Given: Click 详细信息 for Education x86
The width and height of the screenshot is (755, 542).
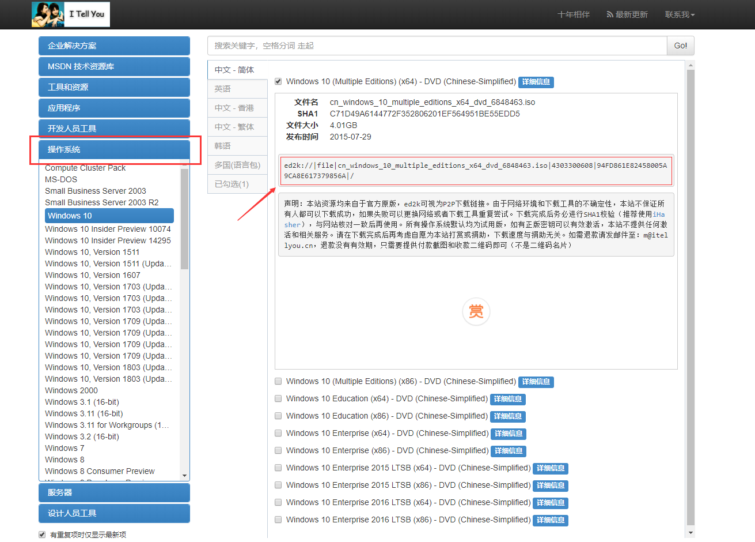Looking at the screenshot, I should [x=508, y=416].
